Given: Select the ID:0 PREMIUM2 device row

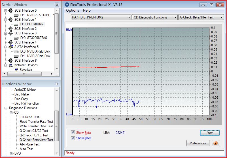Looking at the screenshot, I should coord(31,24).
